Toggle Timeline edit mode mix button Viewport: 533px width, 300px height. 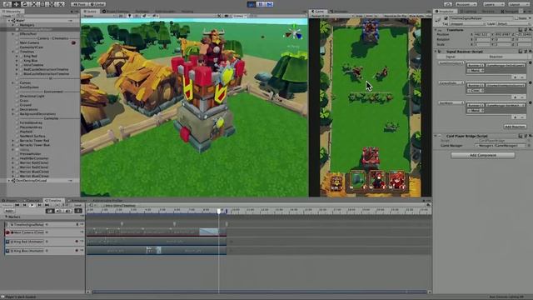click(50, 211)
